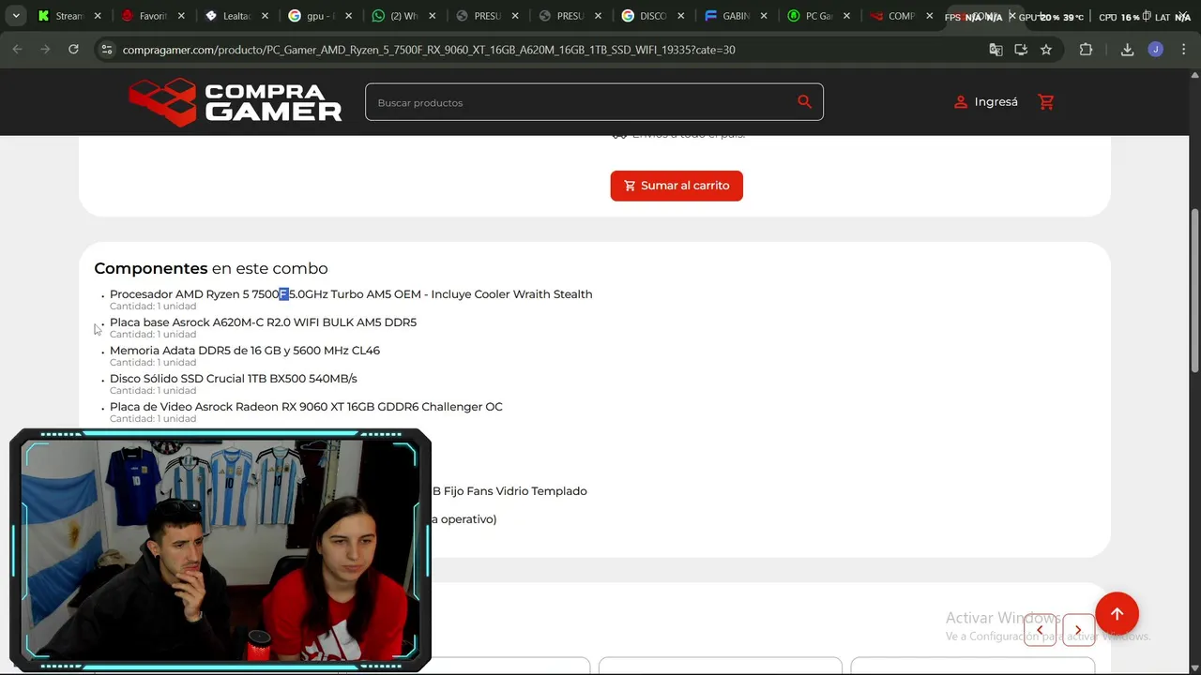Click Memoria Adata DDR5 de 16 GB text

[x=245, y=351]
